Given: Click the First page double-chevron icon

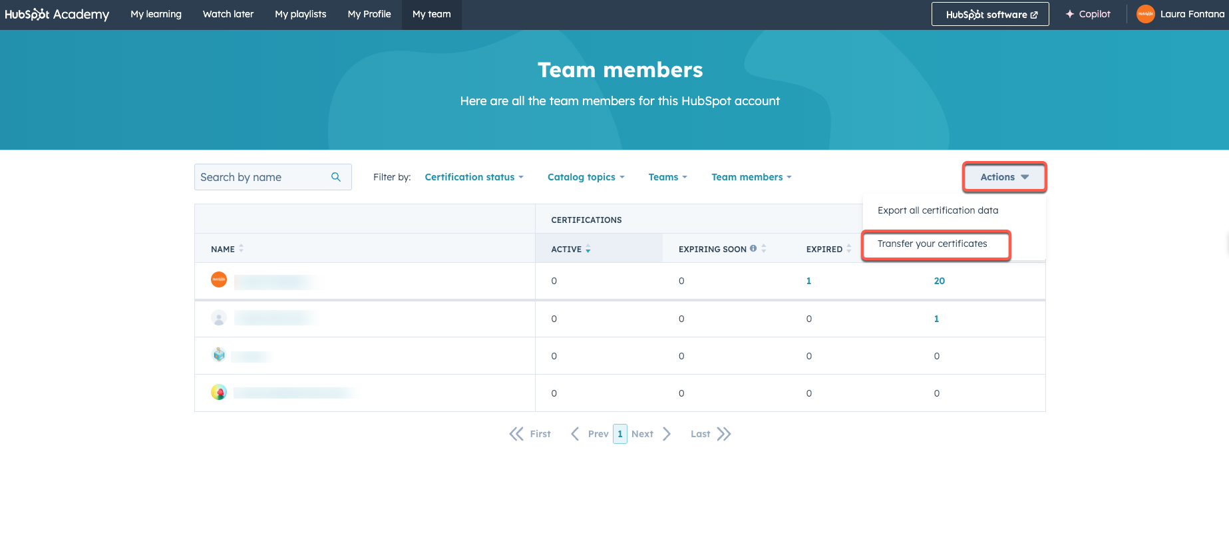Looking at the screenshot, I should pos(516,434).
